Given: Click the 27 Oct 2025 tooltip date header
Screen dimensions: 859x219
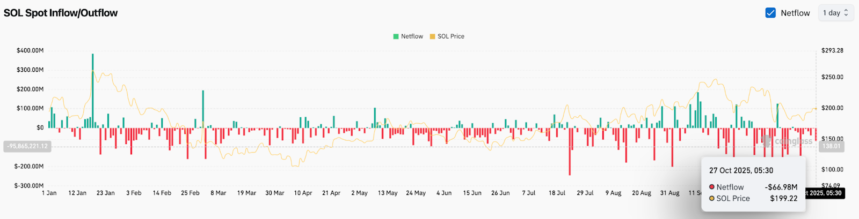Looking at the screenshot, I should coord(741,170).
